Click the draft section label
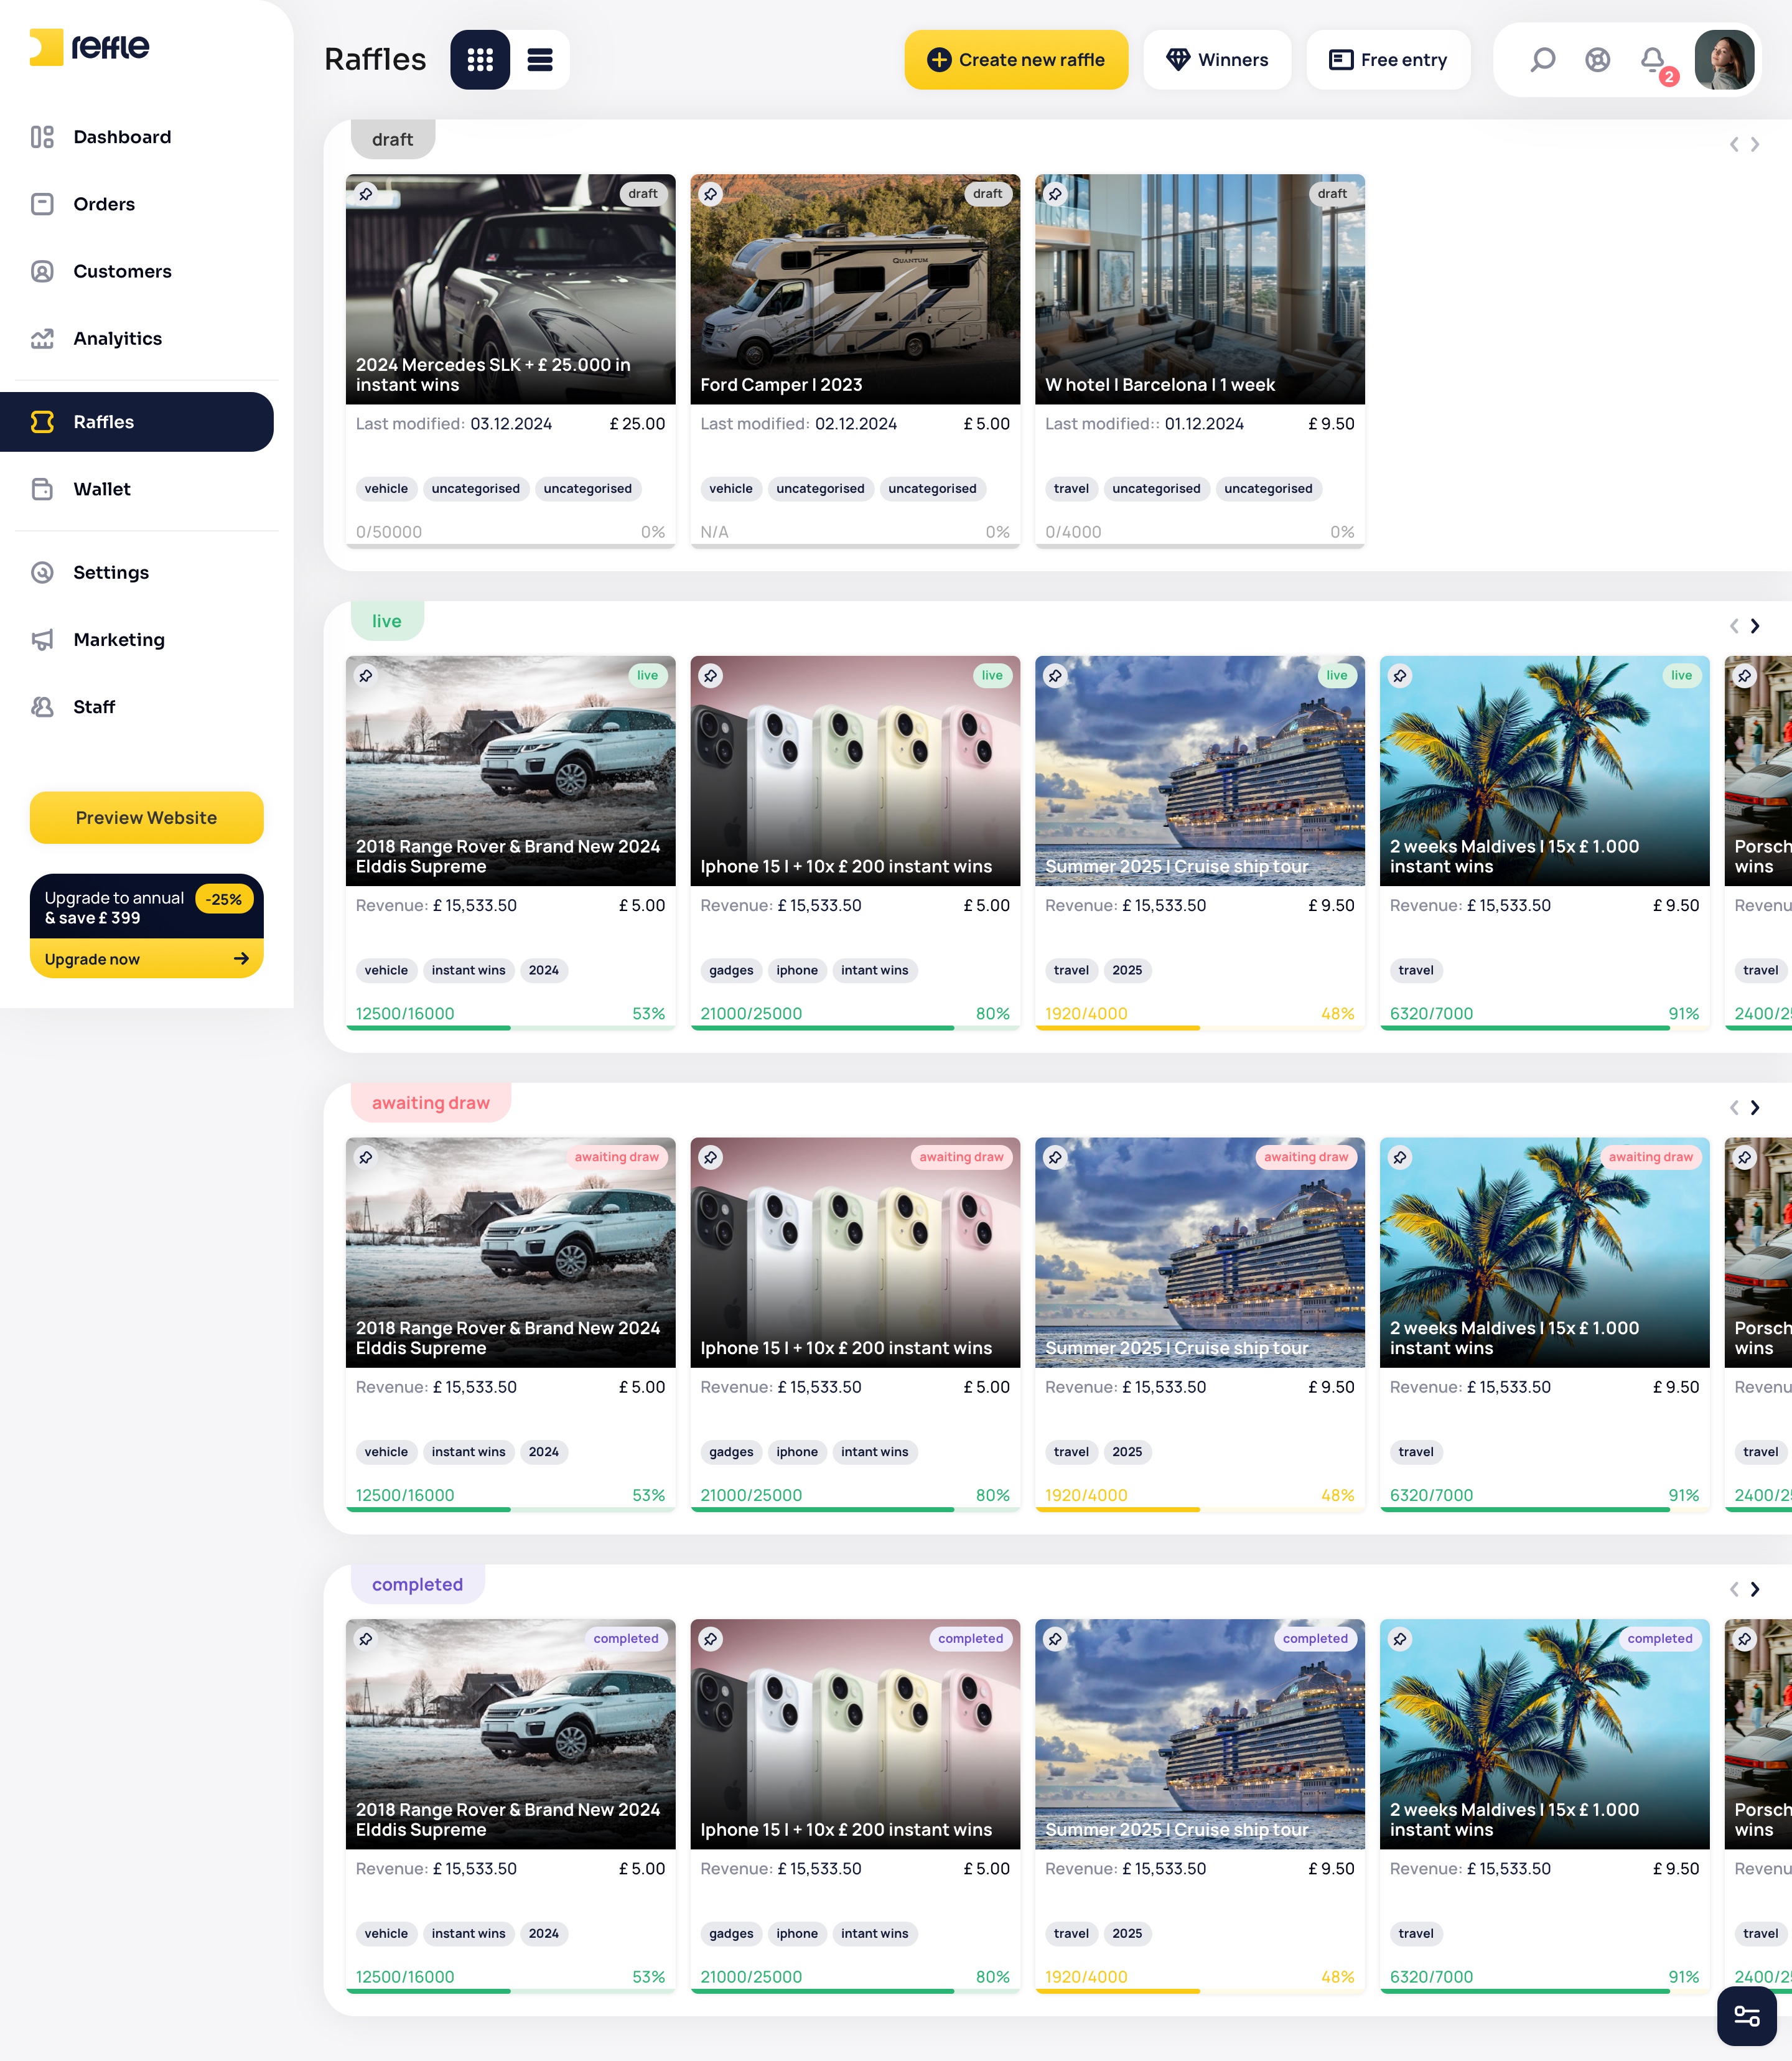 coord(392,140)
